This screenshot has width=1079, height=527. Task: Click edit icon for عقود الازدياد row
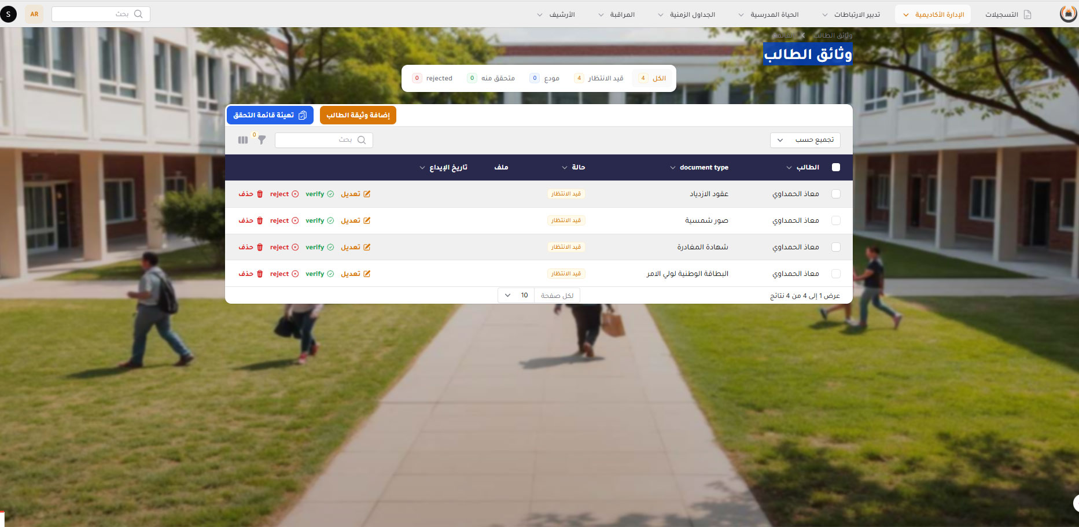[x=367, y=194]
